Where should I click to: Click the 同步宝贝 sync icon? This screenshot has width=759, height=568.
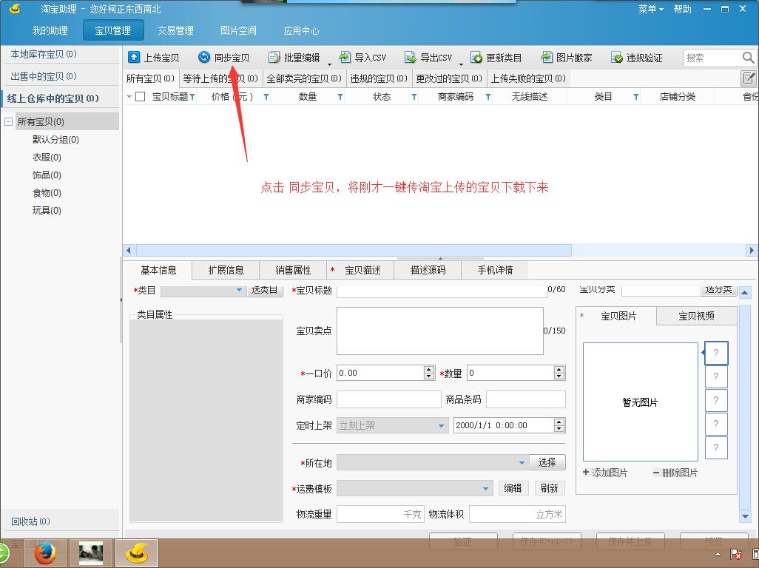pyautogui.click(x=204, y=57)
